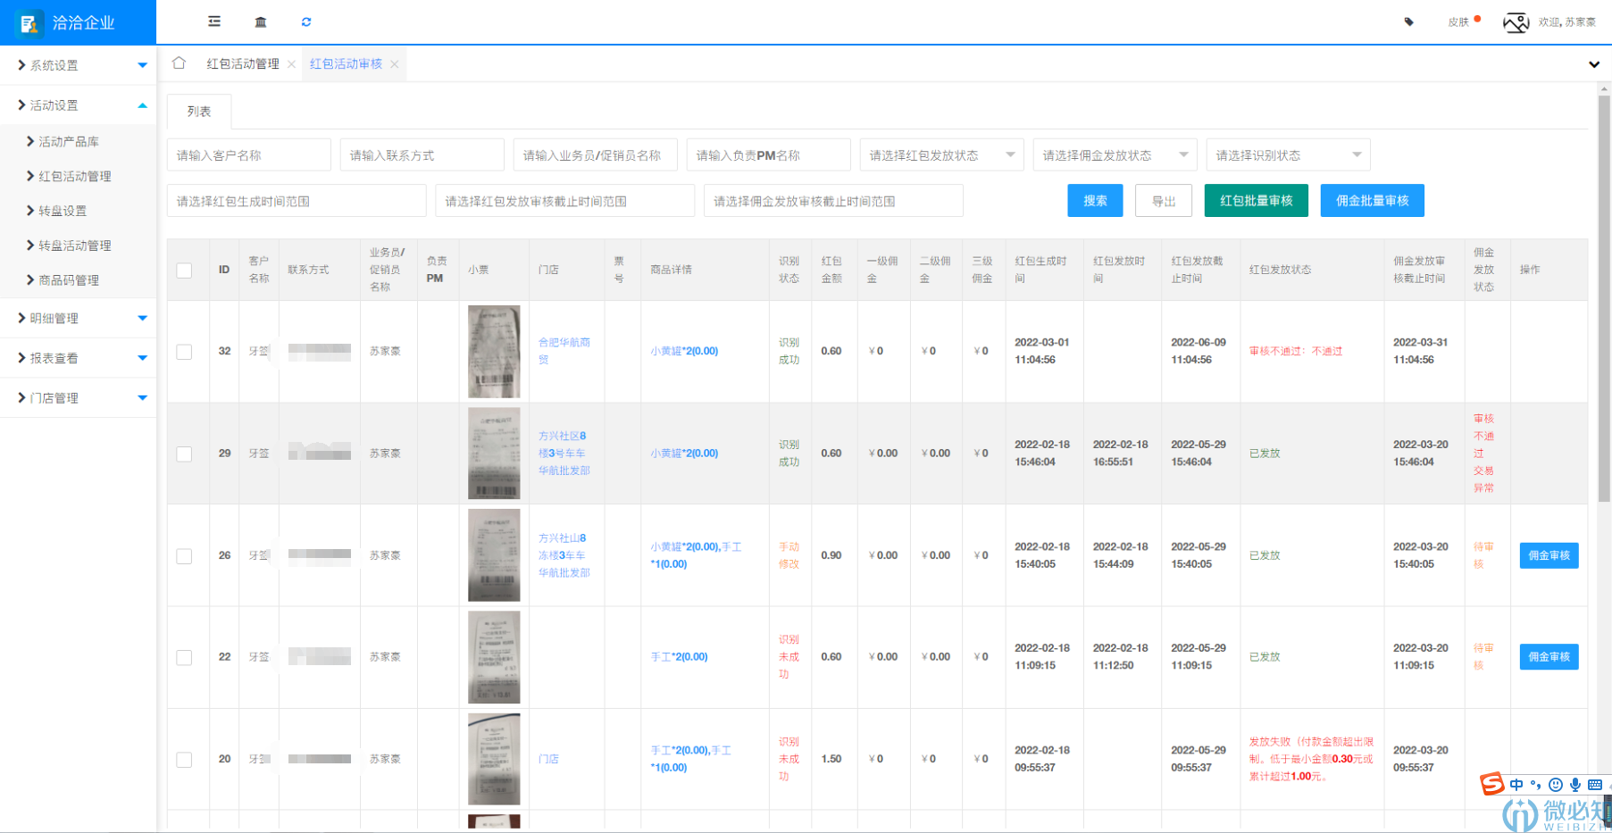Click the 佣金批量审核 button
The width and height of the screenshot is (1612, 833).
1373,201
